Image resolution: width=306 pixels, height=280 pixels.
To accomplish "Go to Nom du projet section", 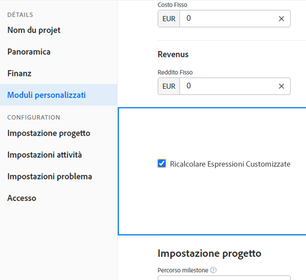I will [x=34, y=30].
